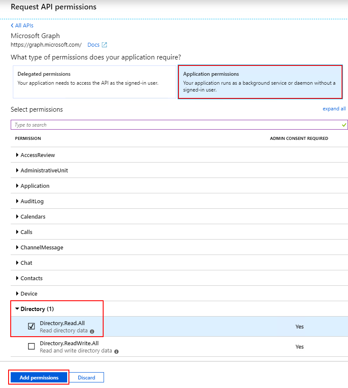Focus the Type to search field
This screenshot has height=388, width=348.
click(179, 125)
